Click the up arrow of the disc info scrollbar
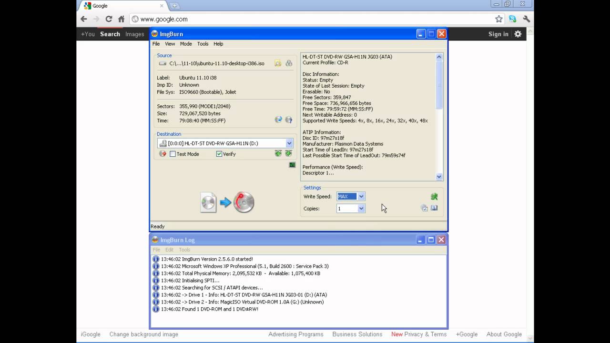This screenshot has width=610, height=343. 439,57
